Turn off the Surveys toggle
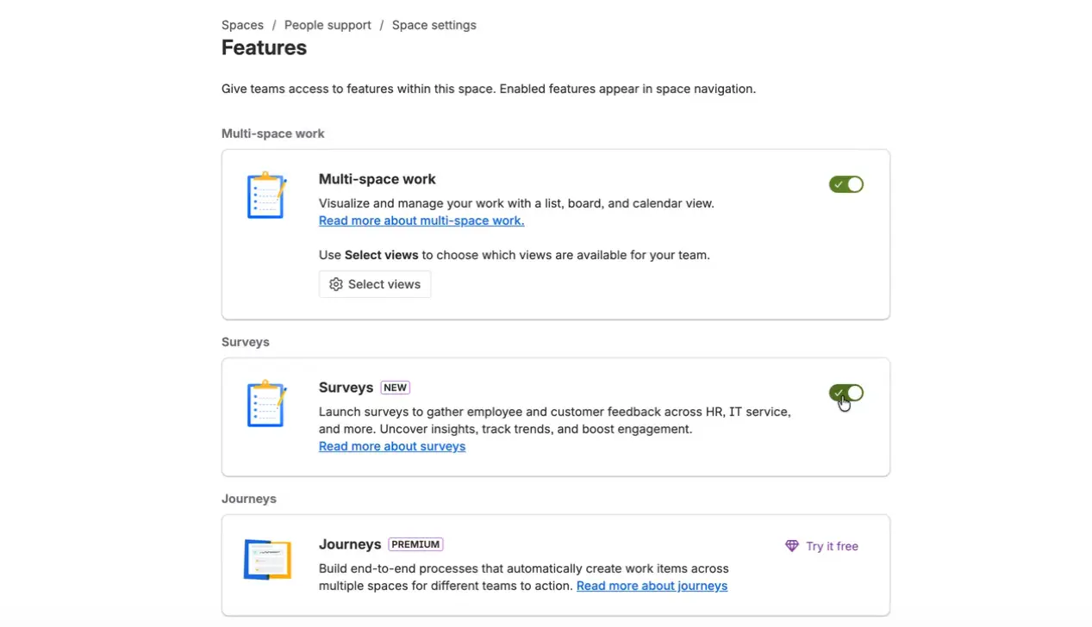 [846, 393]
